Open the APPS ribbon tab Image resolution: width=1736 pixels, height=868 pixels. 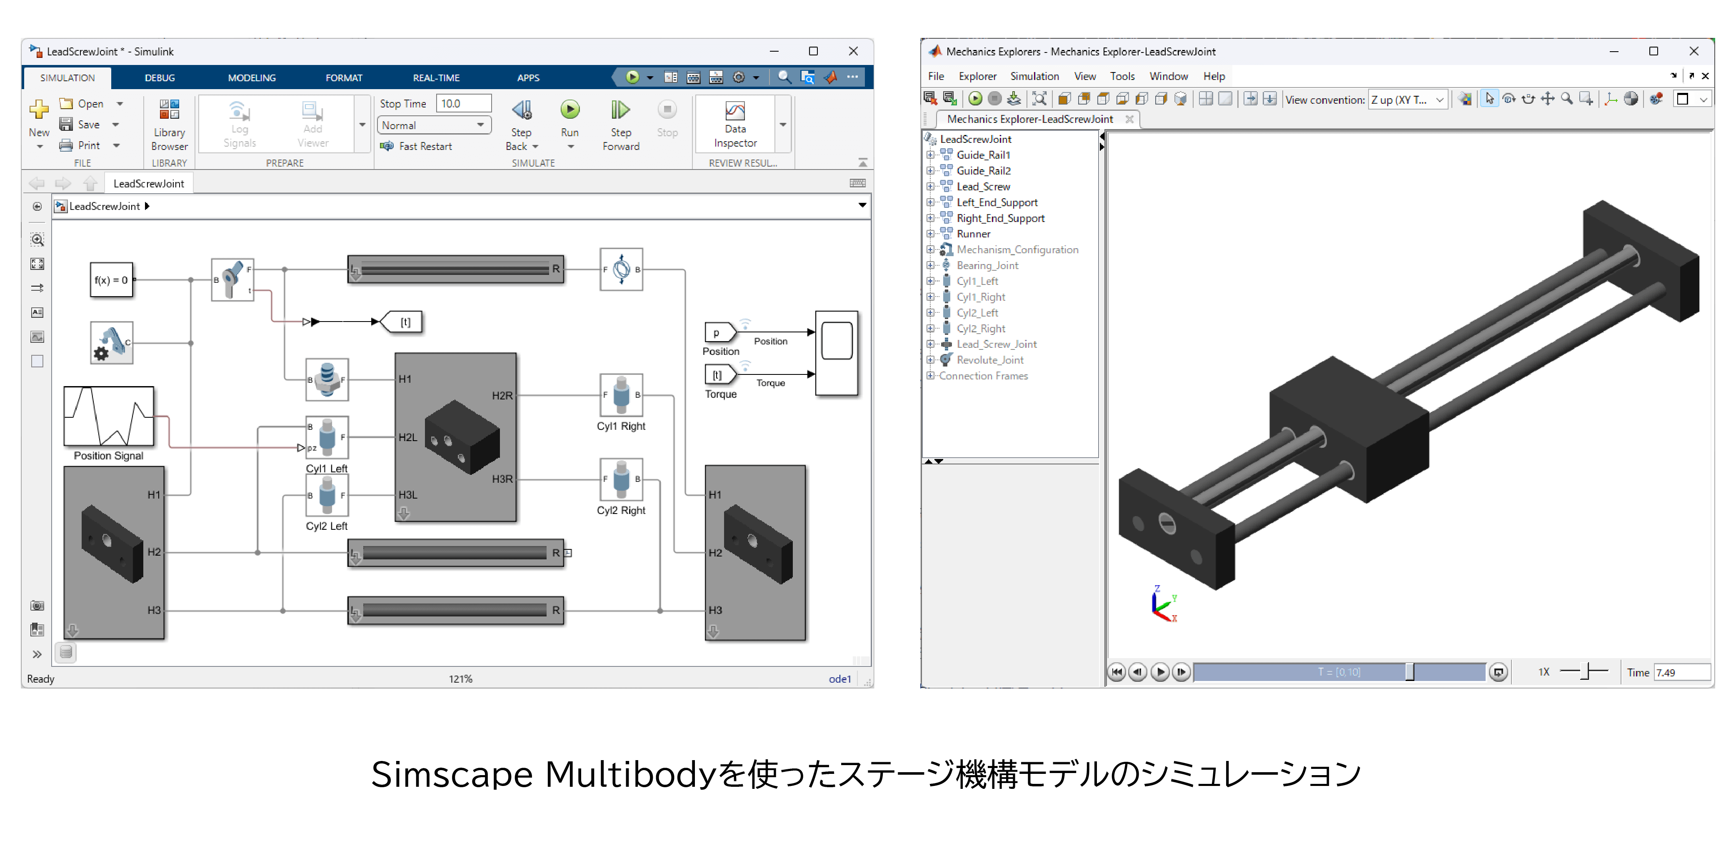(528, 77)
